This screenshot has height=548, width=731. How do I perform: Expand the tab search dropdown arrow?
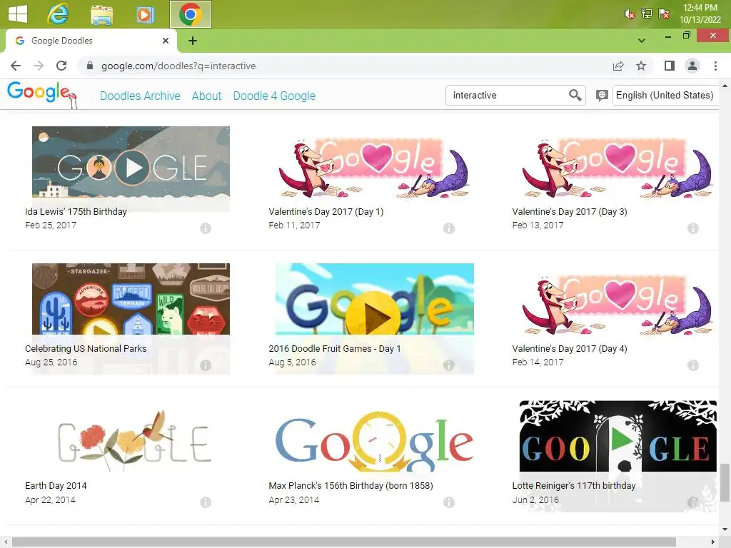[642, 41]
